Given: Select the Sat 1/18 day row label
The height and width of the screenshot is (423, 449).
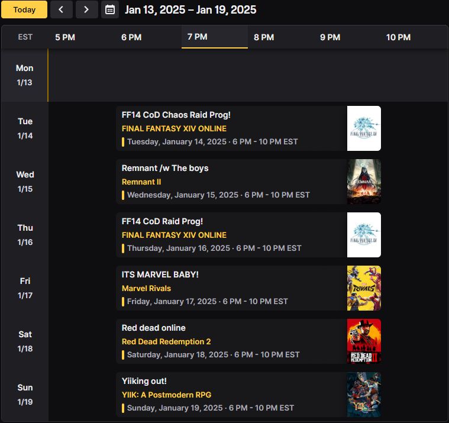Looking at the screenshot, I should click(25, 341).
